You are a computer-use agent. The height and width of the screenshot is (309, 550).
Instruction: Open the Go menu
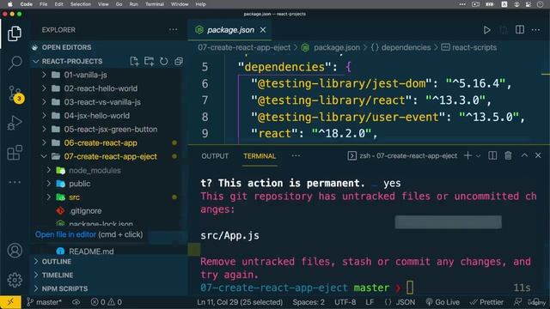click(x=119, y=4)
